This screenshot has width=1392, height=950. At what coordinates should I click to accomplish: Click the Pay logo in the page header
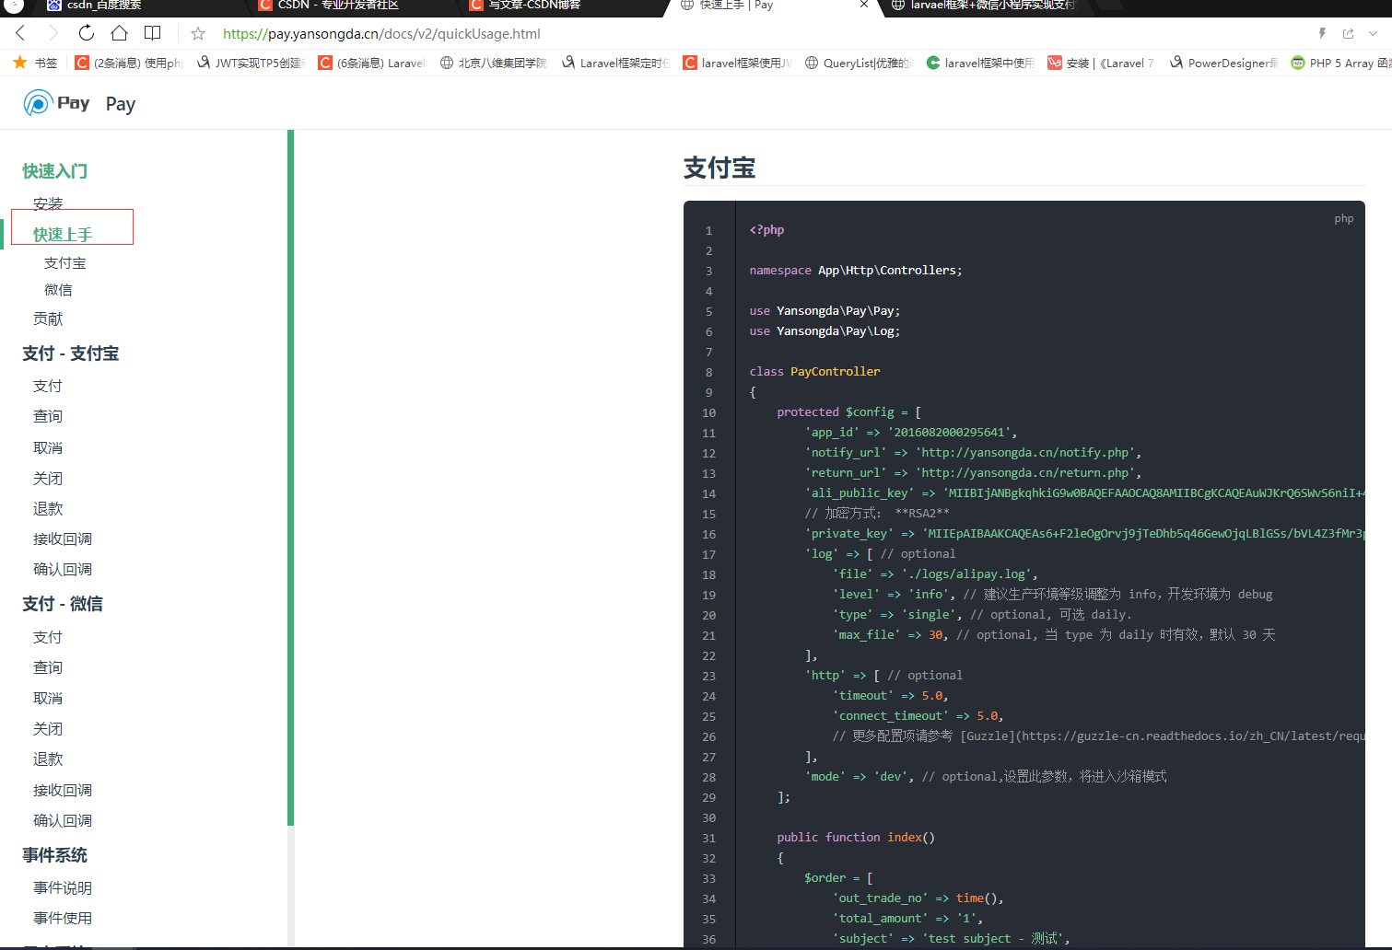55,102
